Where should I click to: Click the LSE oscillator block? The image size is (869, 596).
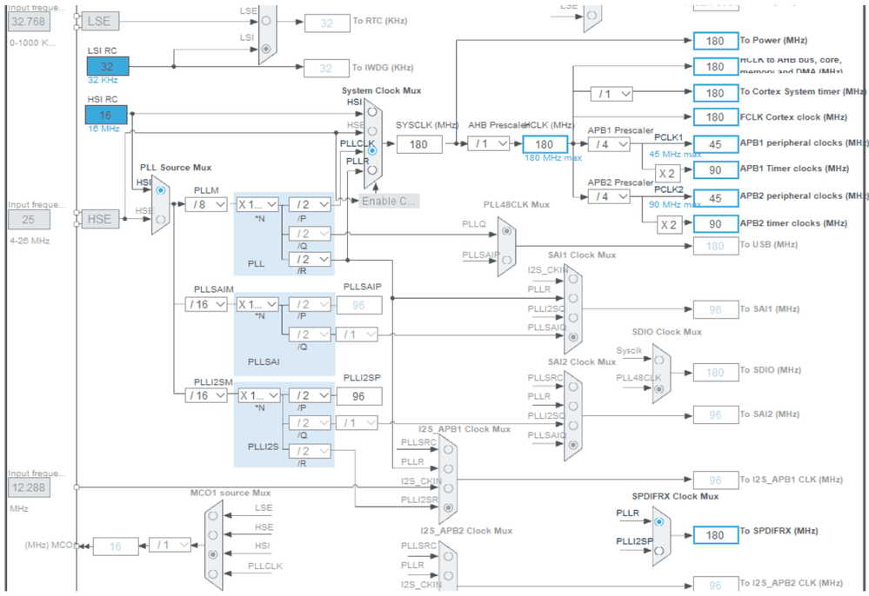[x=100, y=21]
